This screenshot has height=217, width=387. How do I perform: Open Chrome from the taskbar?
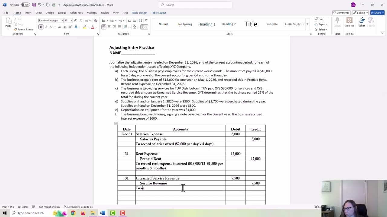(x=73, y=213)
